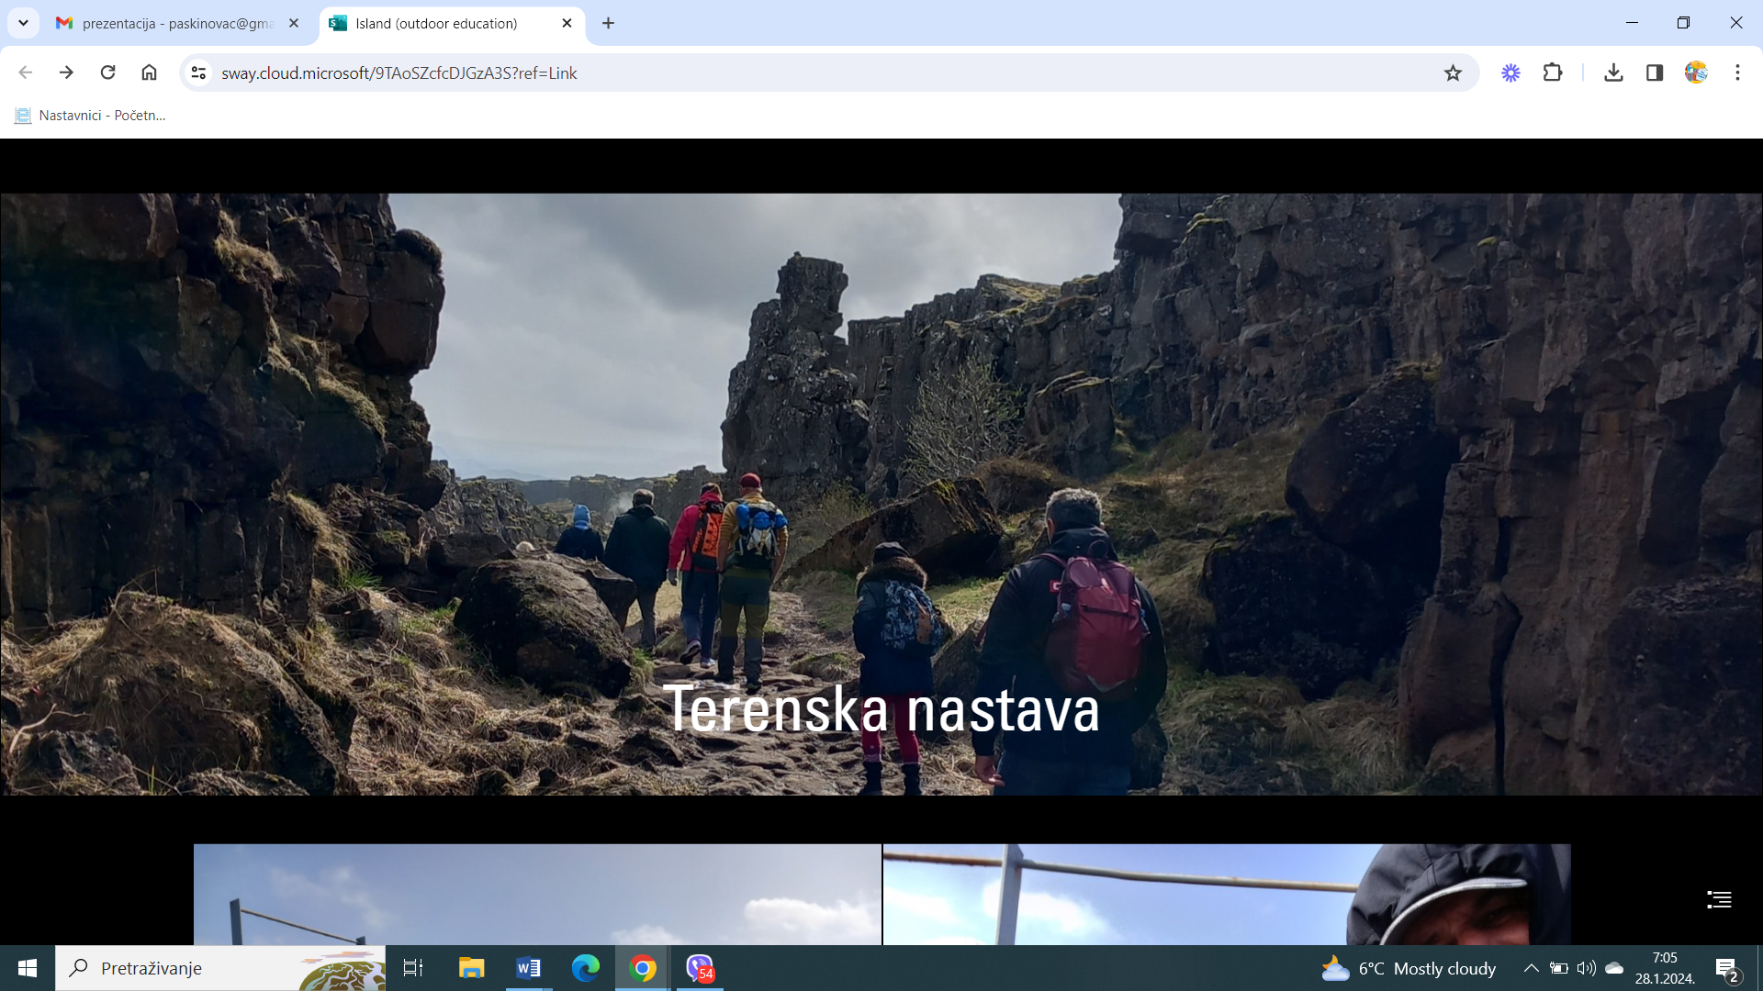Open the left sky railing photo

[537, 894]
